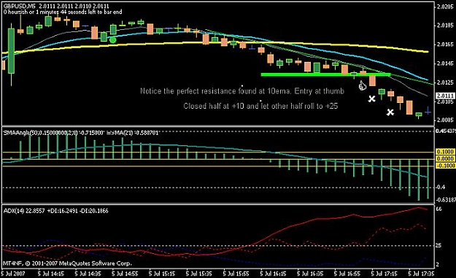Click the ADX(14) indicator label
Viewport: 456px width, 278px height.
pyautogui.click(x=55, y=211)
